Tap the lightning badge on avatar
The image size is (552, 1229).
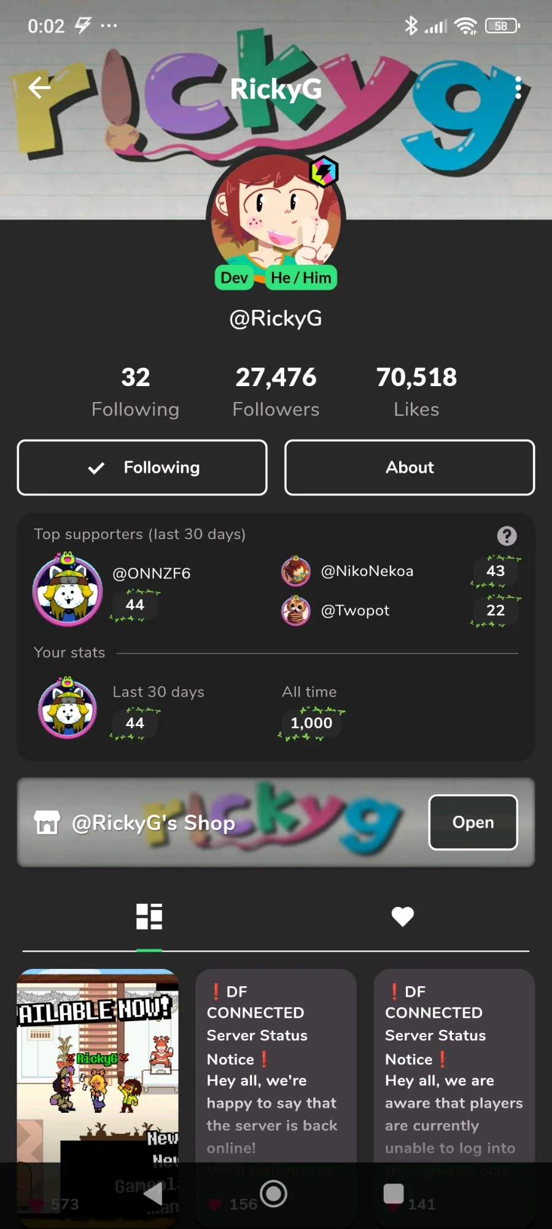(324, 172)
